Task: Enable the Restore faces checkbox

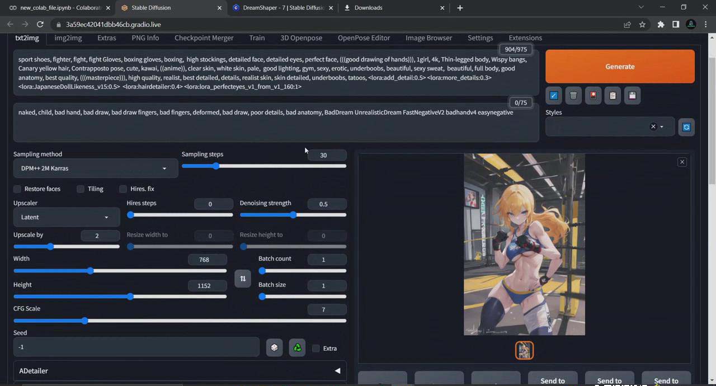Action: (x=17, y=189)
